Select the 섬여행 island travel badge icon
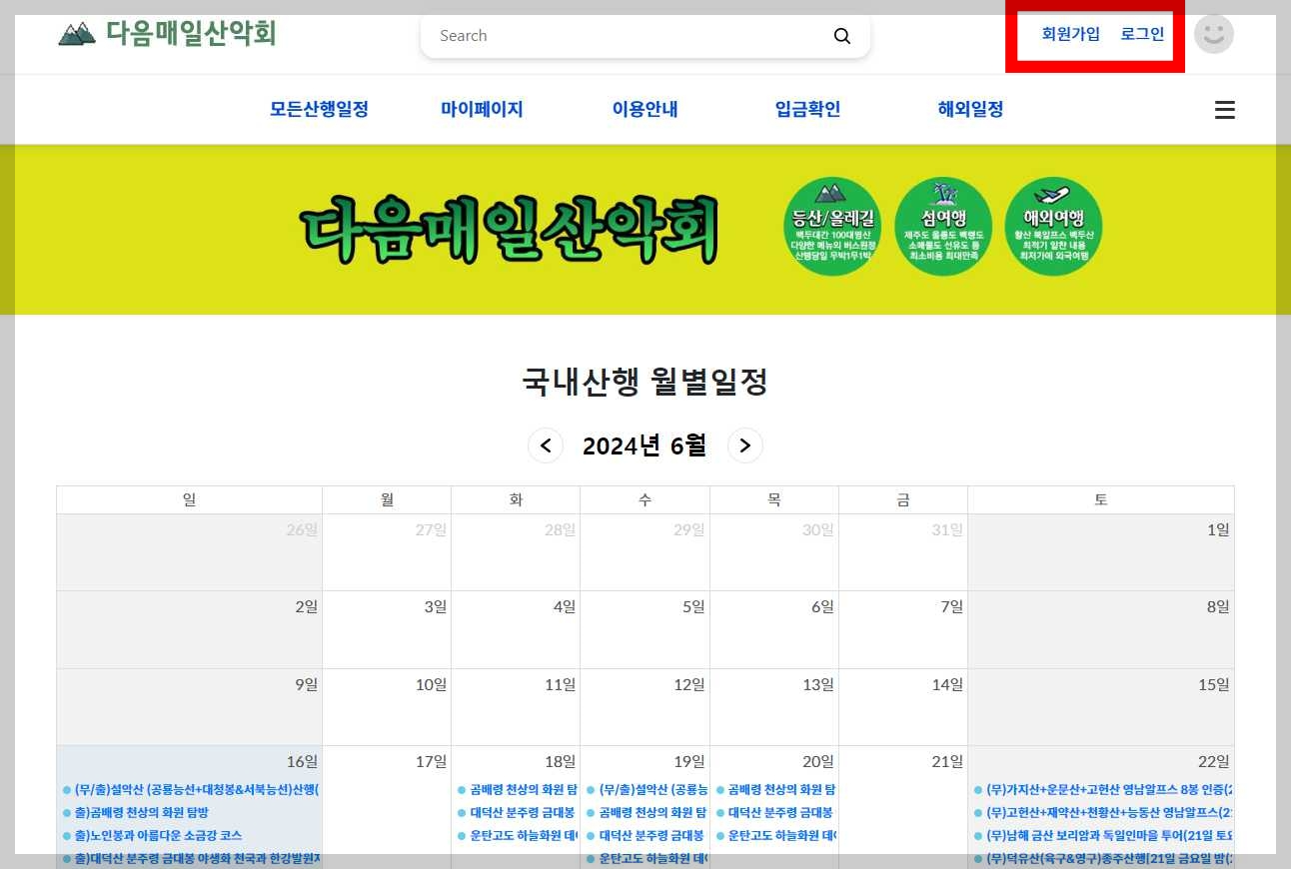 [942, 225]
